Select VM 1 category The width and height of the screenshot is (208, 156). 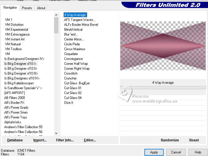pos(9,20)
